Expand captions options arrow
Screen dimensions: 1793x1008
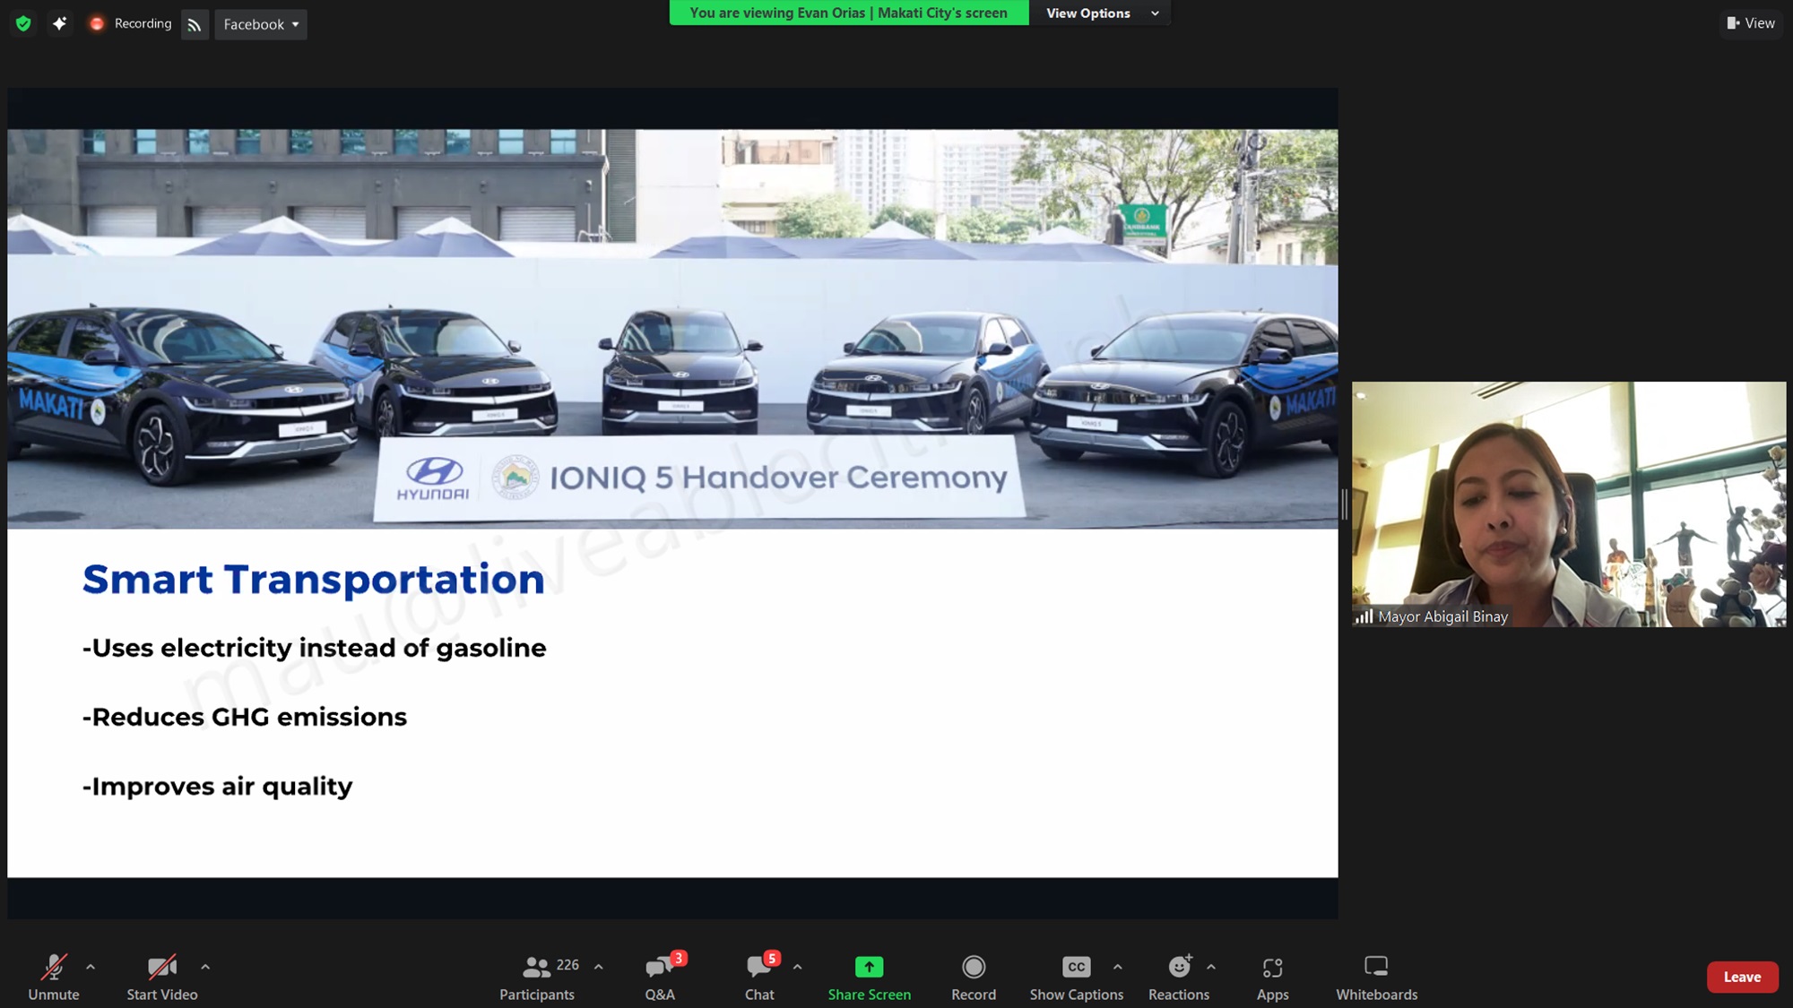click(x=1118, y=967)
